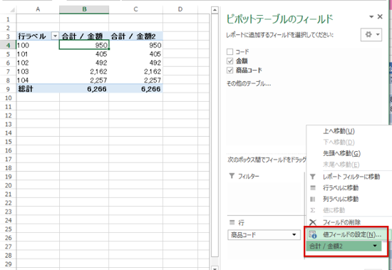Click the rows icon in 行 area header

(x=232, y=222)
